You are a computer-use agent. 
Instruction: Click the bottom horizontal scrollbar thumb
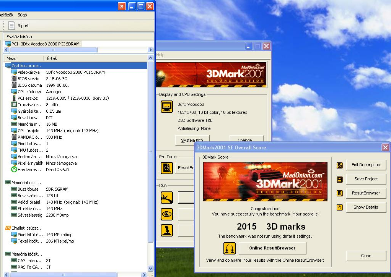point(64,274)
